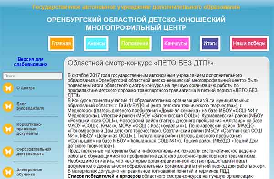Open Нормативно-правовые документы sidebar link
This screenshot has width=274, height=179.
point(29,129)
